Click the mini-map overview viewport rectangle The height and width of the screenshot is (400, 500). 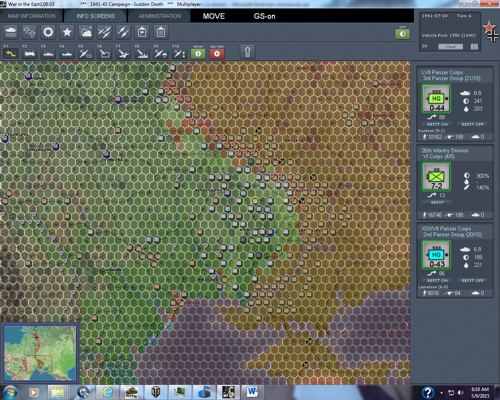click(39, 364)
